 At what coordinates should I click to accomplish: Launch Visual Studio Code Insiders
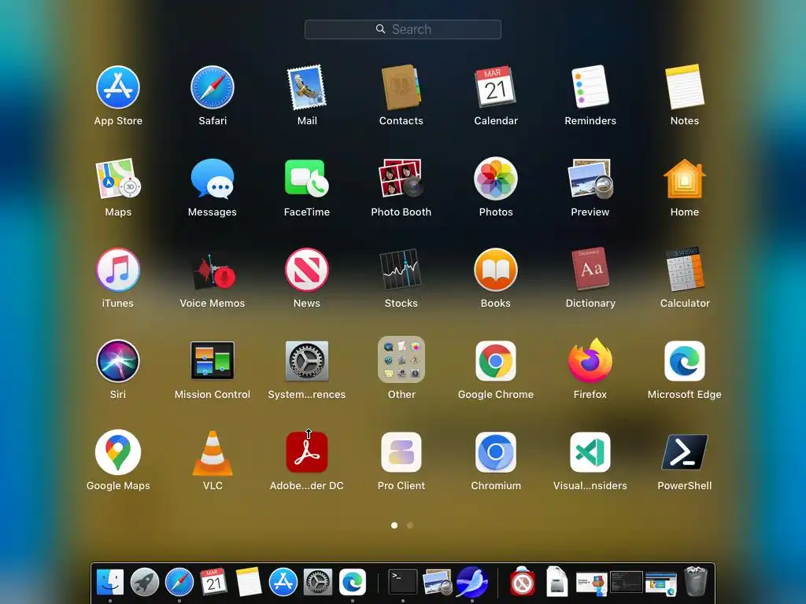[x=590, y=452]
